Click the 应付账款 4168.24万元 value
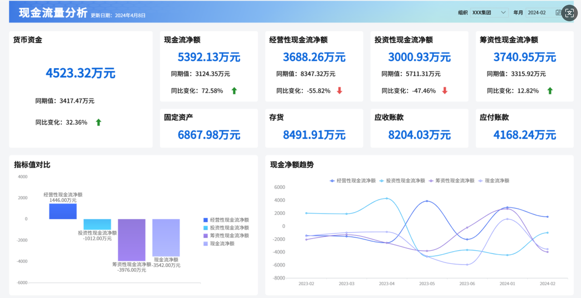Screen dimensions: 581x298 (x=524, y=134)
